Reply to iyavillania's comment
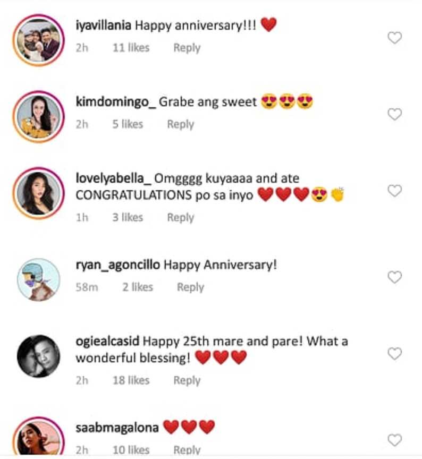The width and height of the screenshot is (422, 459). [187, 48]
